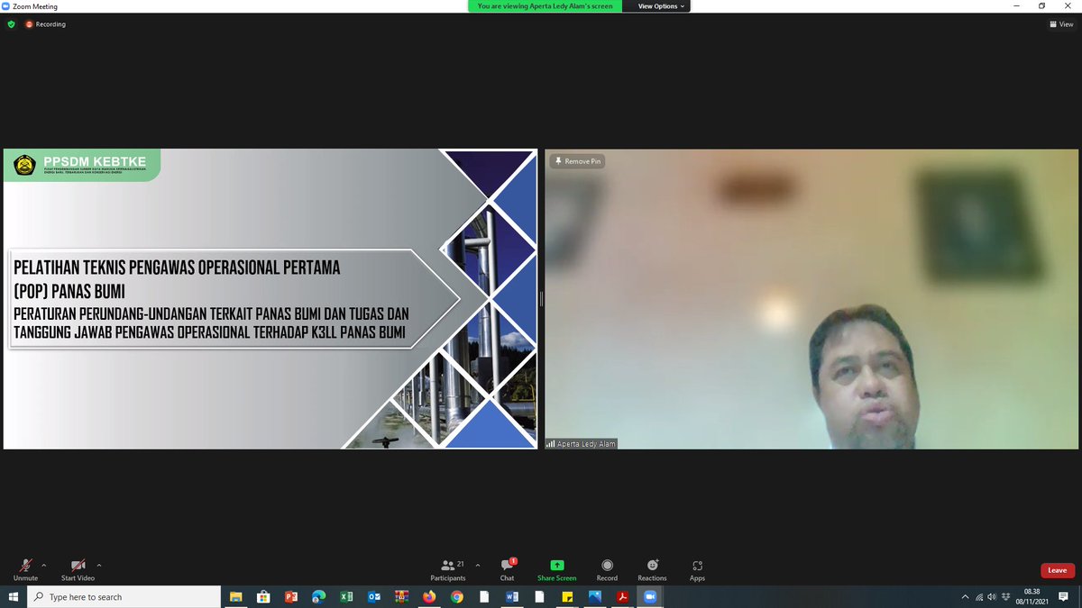Open the Reactions menu
Screen dimensions: 1082x608
pos(652,570)
